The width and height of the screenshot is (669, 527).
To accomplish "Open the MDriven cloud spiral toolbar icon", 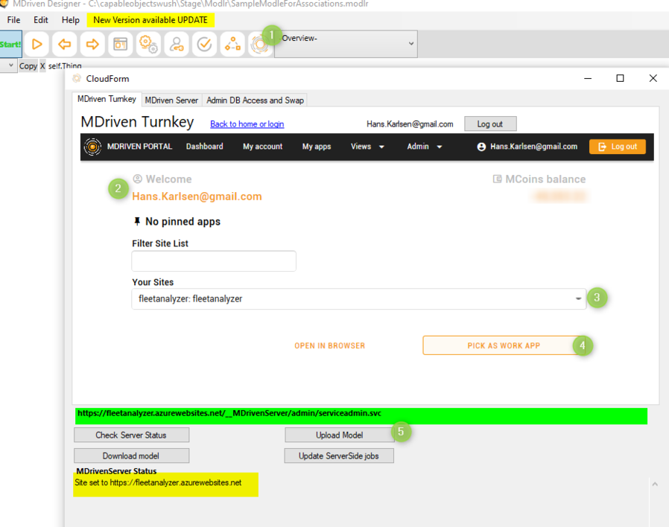I will tap(259, 44).
